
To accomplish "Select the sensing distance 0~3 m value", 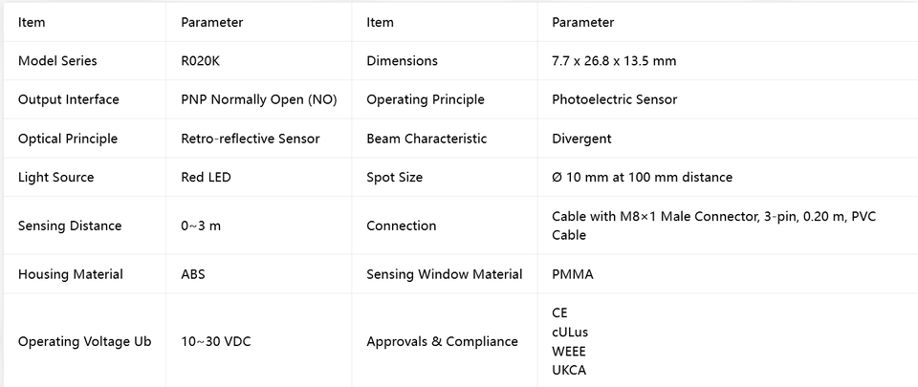I will 201,226.
